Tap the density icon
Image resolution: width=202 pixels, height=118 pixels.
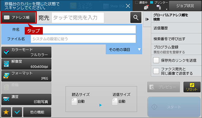[6, 99]
